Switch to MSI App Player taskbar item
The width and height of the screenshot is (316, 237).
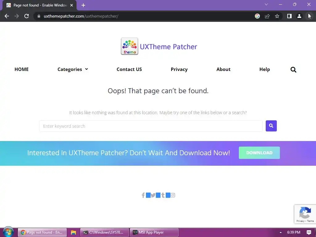(154, 232)
